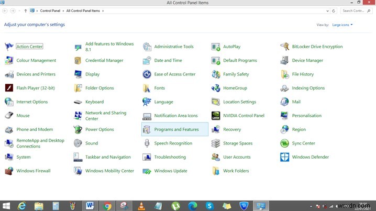The width and height of the screenshot is (376, 211).
Task: Click the Ease of Access Center icon
Action: [x=147, y=74]
